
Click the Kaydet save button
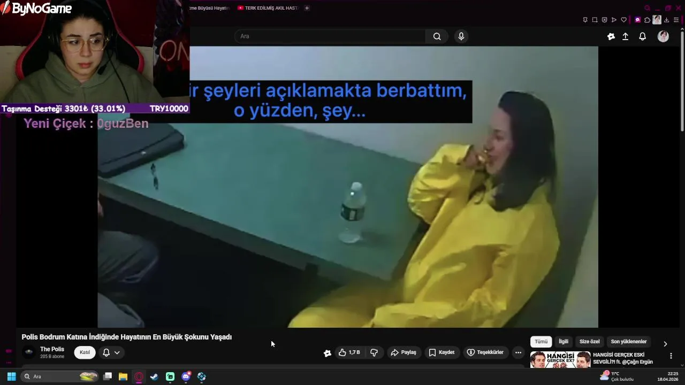[x=442, y=352]
